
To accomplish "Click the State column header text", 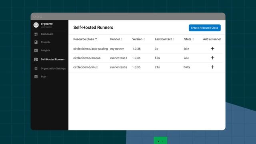I will click(188, 39).
